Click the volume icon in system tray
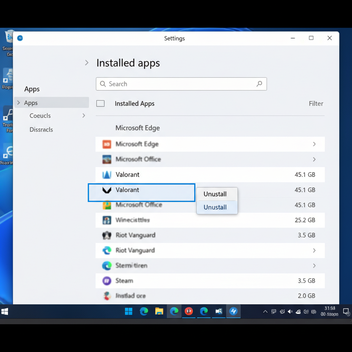 point(290,312)
